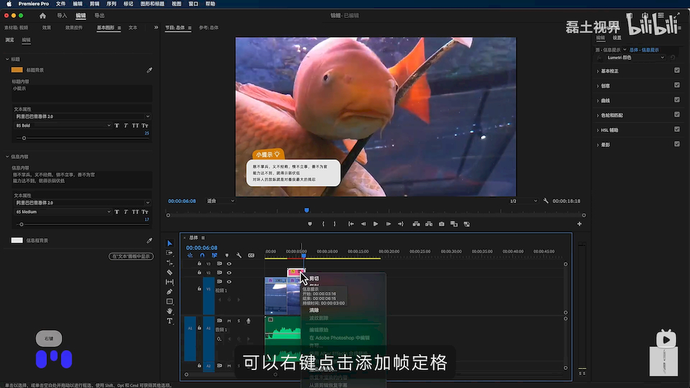690x388 pixels.
Task: Play the program monitor
Action: [375, 224]
